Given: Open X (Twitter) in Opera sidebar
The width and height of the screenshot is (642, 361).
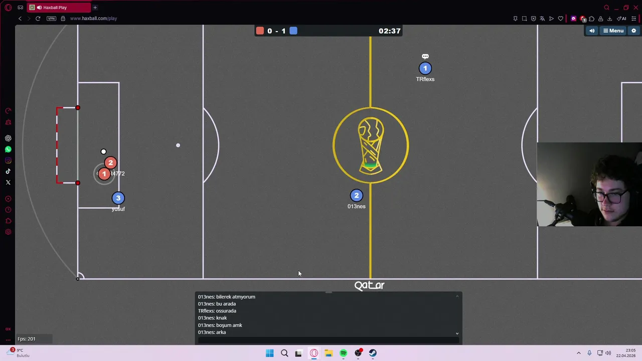Looking at the screenshot, I should (x=8, y=183).
